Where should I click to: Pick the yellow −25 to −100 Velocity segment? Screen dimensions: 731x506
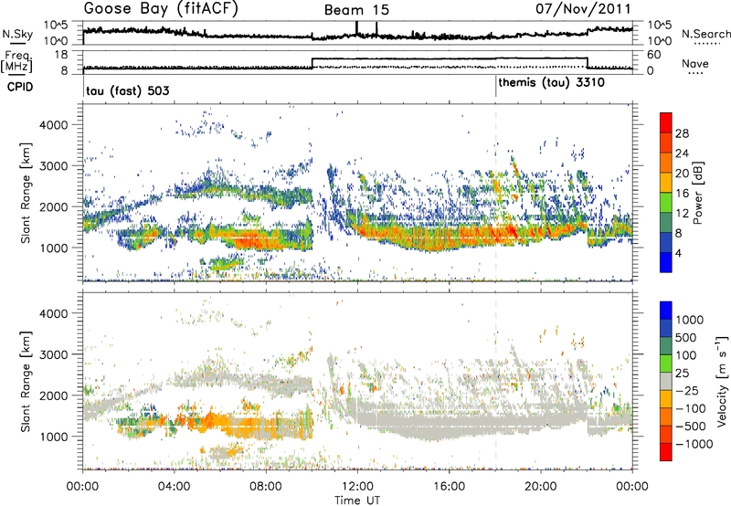666,399
